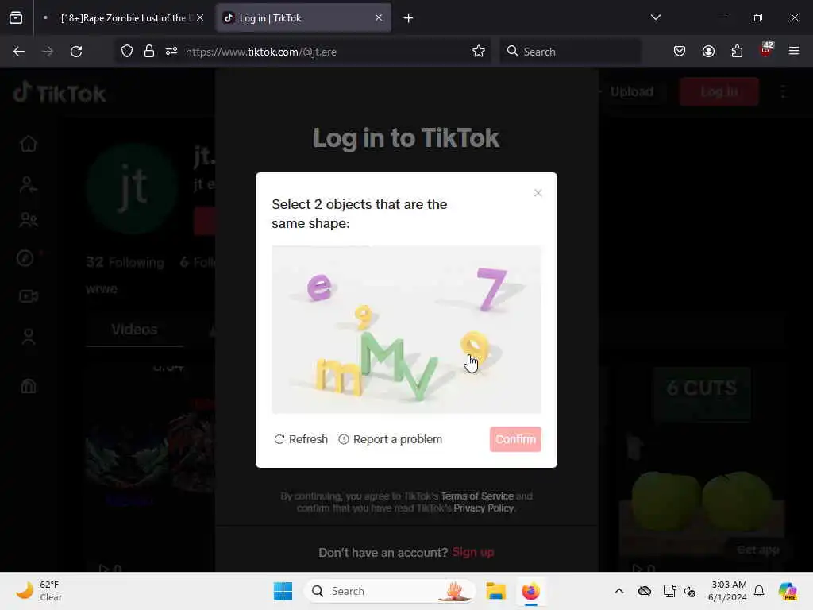Click the tiktok.com address bar URL
The width and height of the screenshot is (813, 610).
260,52
